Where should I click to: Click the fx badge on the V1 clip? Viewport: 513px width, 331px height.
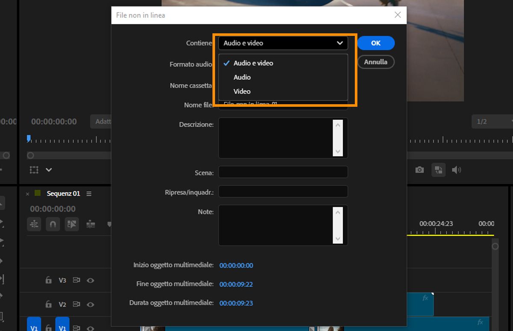click(x=481, y=322)
